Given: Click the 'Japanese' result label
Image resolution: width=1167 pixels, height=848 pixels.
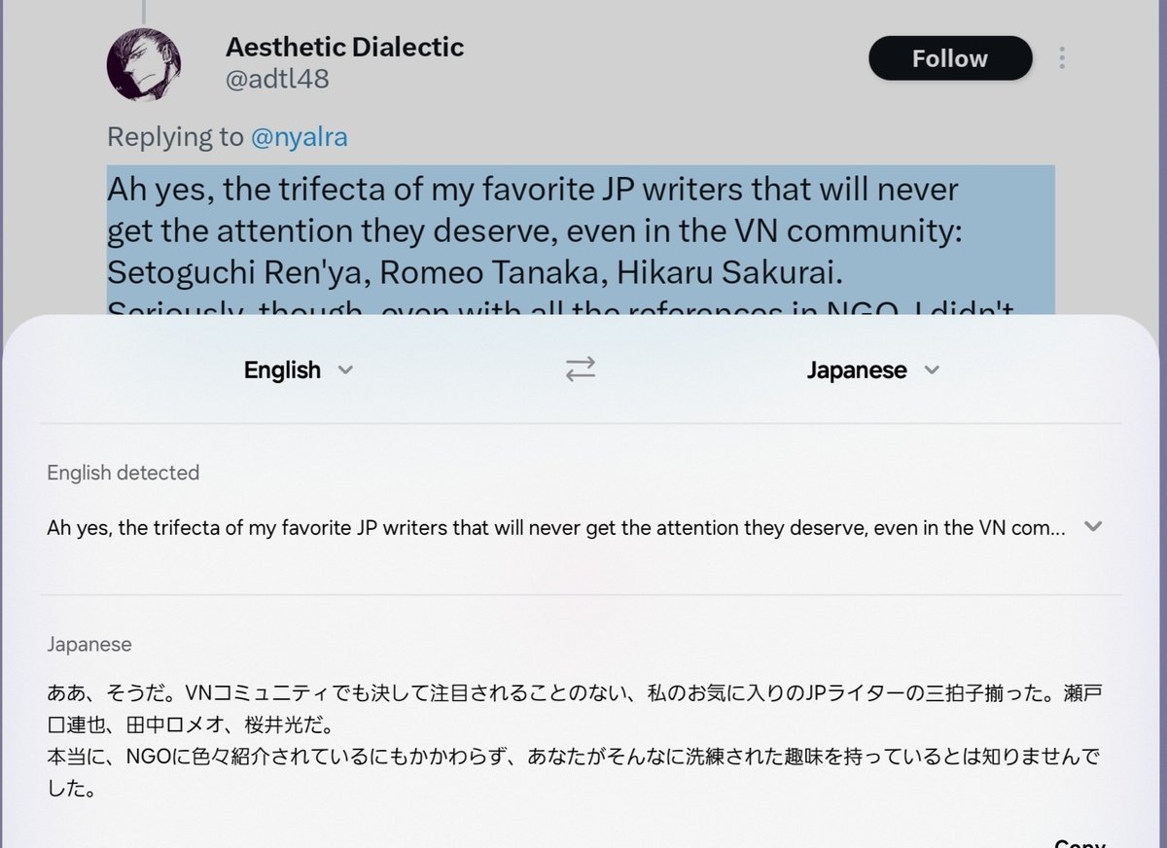Looking at the screenshot, I should click(x=89, y=645).
